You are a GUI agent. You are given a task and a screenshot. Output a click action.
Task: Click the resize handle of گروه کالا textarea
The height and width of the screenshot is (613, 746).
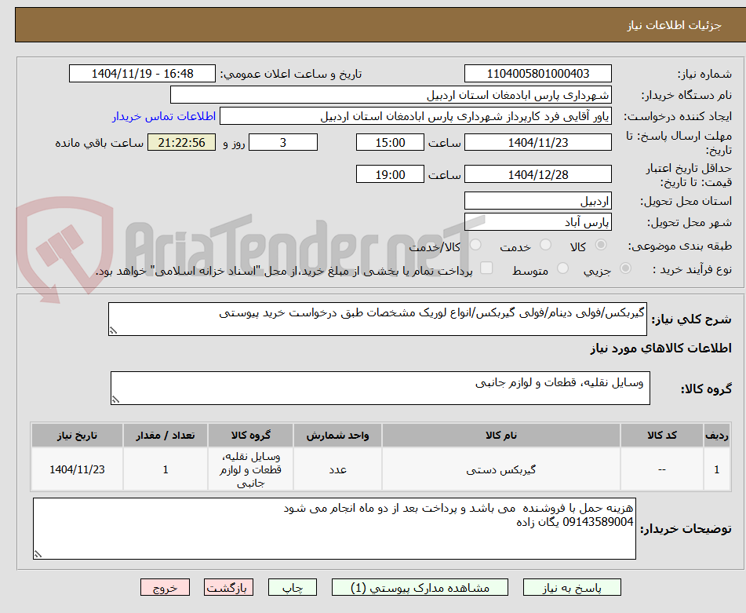[115, 400]
